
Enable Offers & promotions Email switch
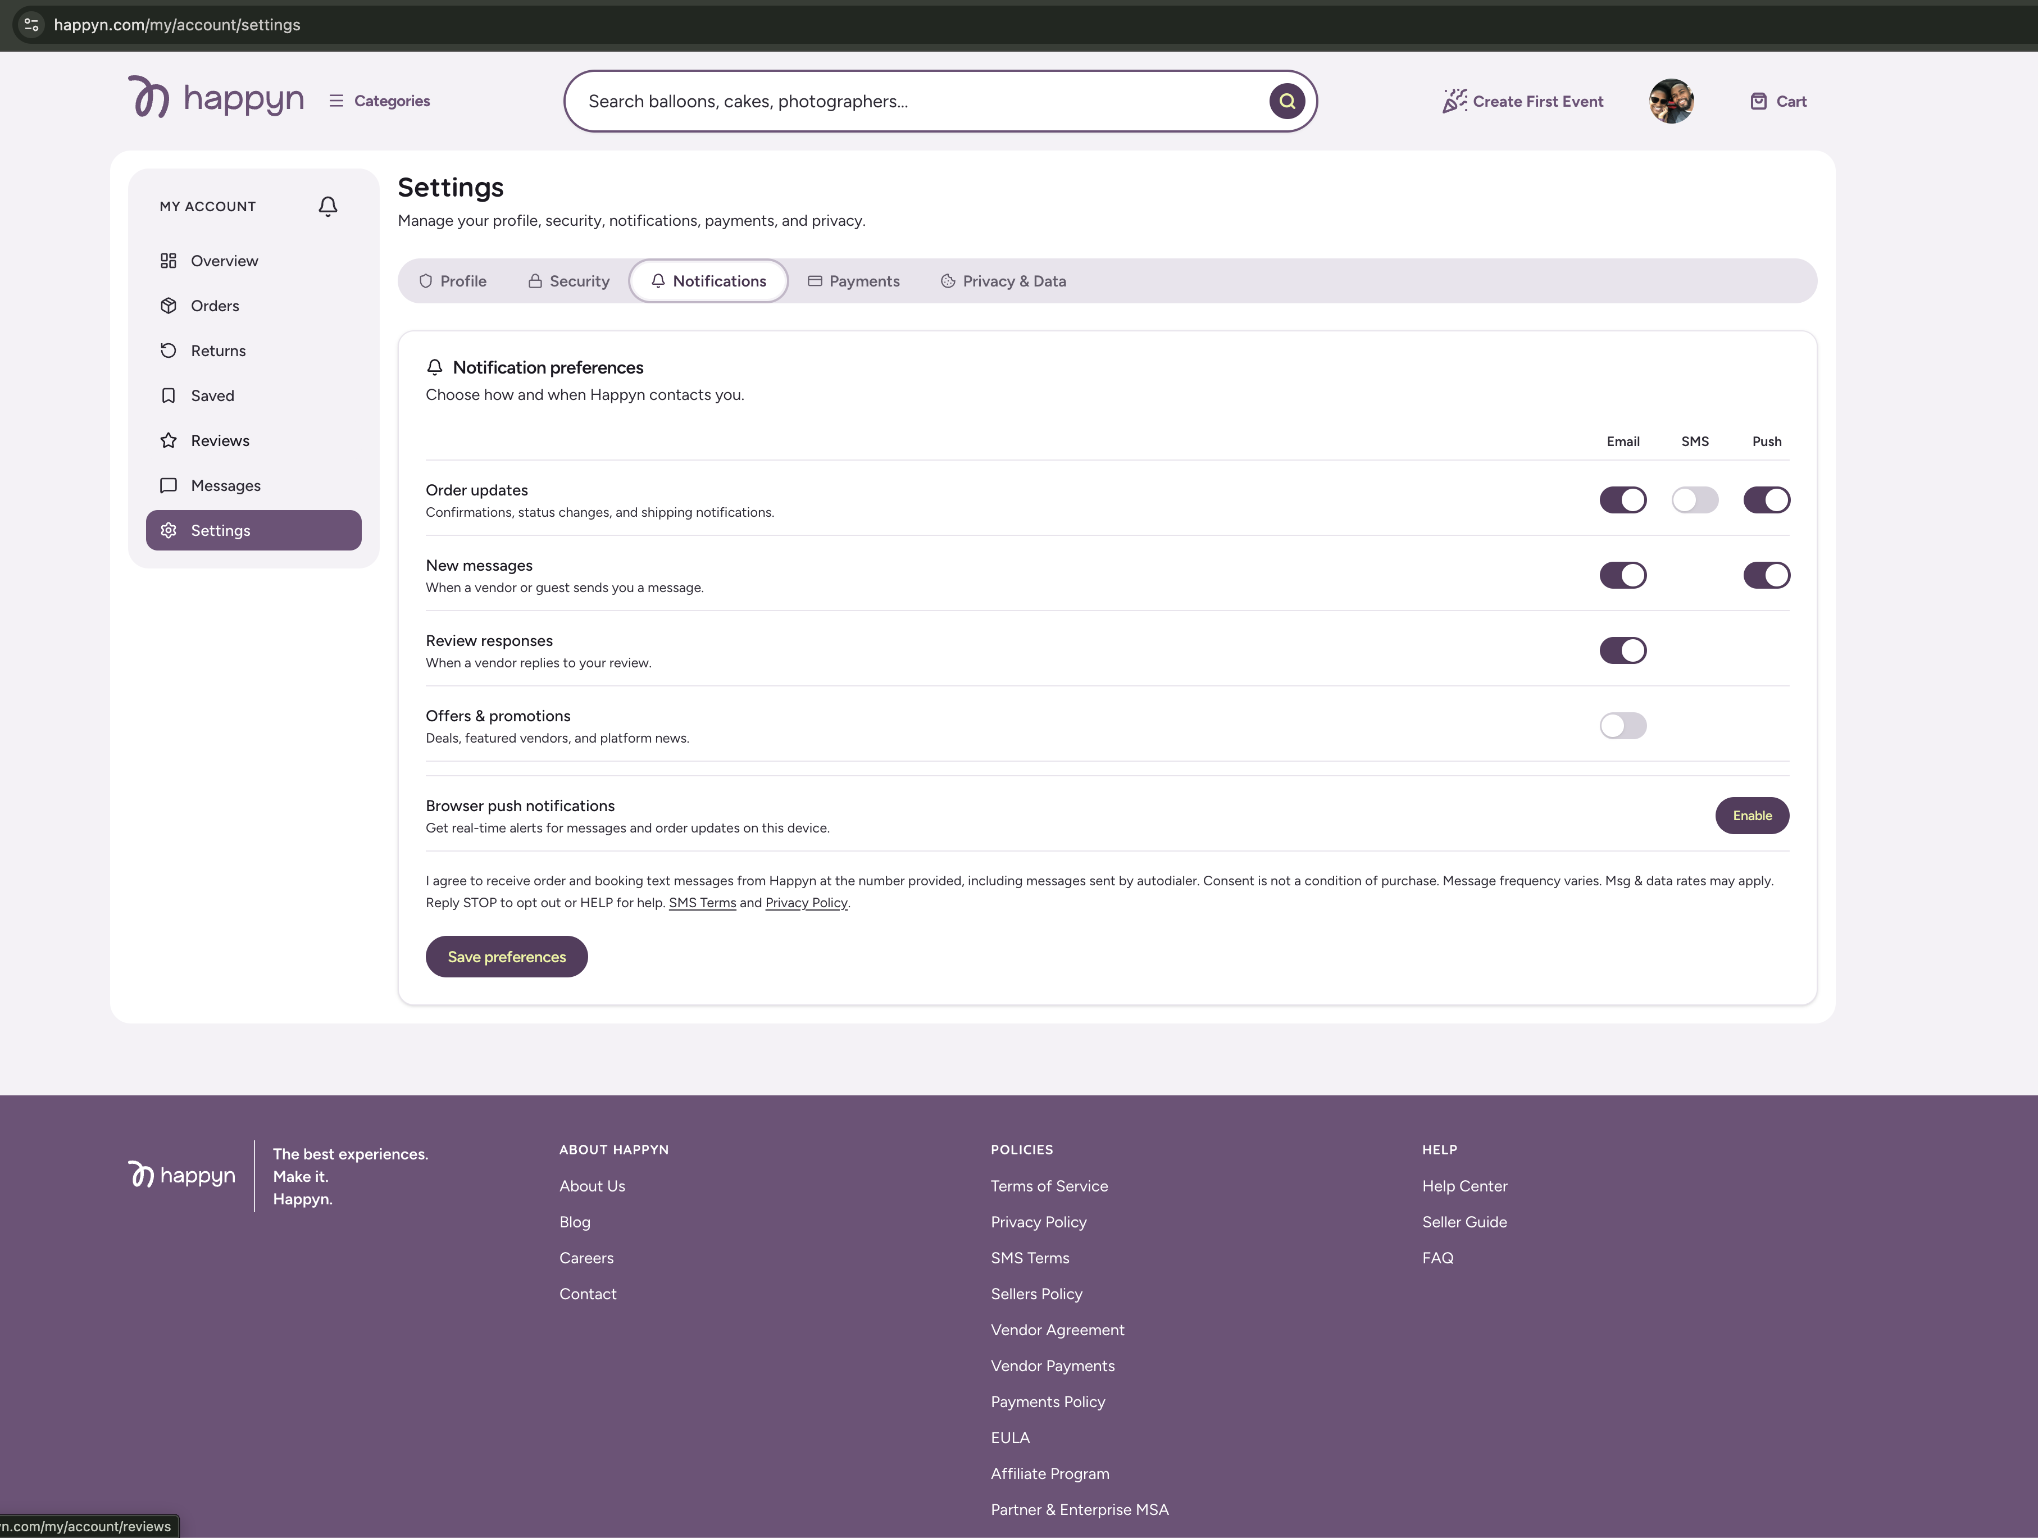click(1622, 726)
